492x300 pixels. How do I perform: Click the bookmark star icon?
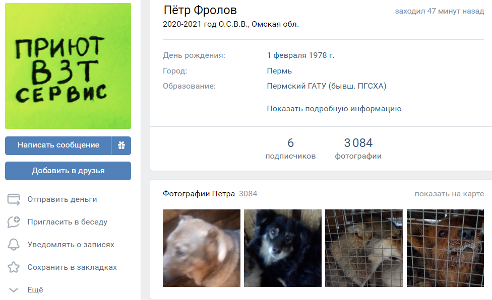pyautogui.click(x=14, y=267)
